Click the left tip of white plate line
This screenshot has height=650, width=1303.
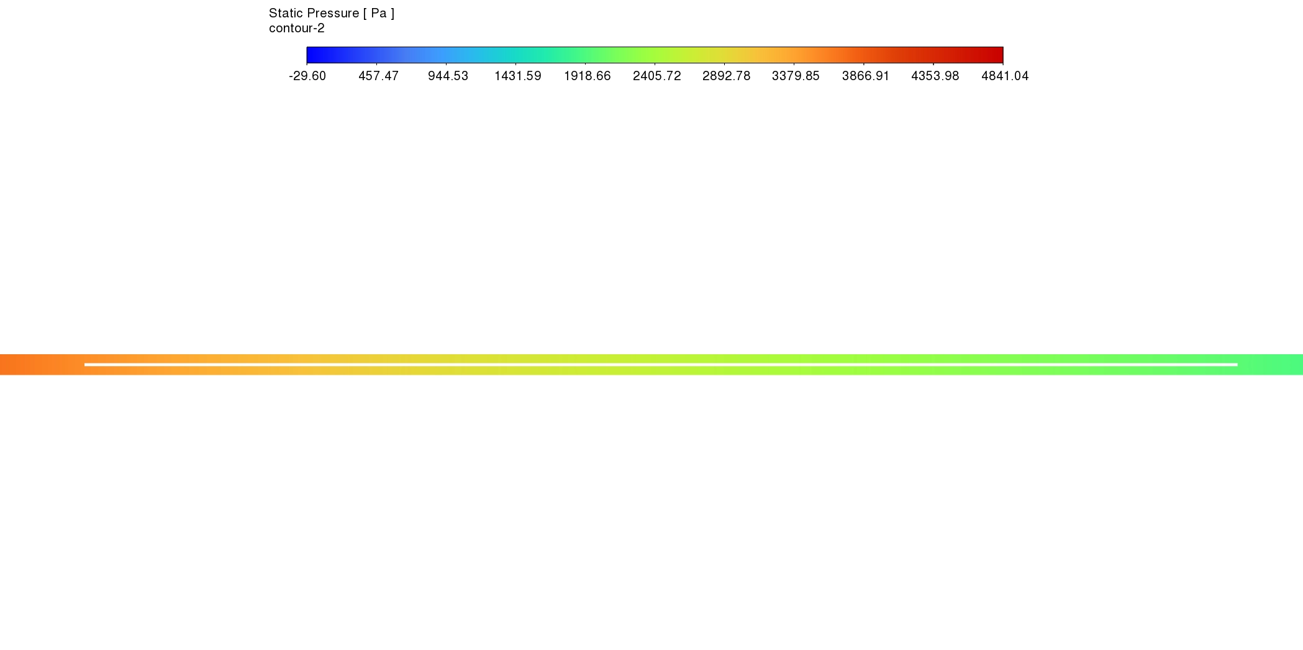point(86,365)
